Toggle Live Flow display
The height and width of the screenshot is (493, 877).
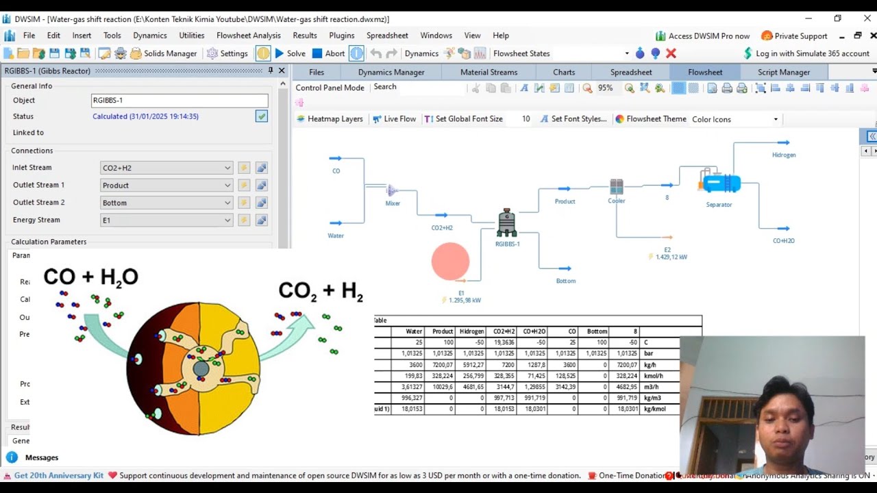394,119
